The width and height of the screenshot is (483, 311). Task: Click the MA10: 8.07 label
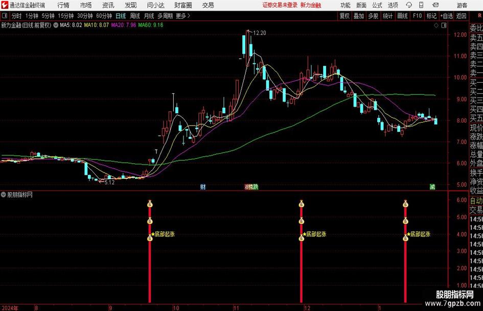pyautogui.click(x=97, y=25)
